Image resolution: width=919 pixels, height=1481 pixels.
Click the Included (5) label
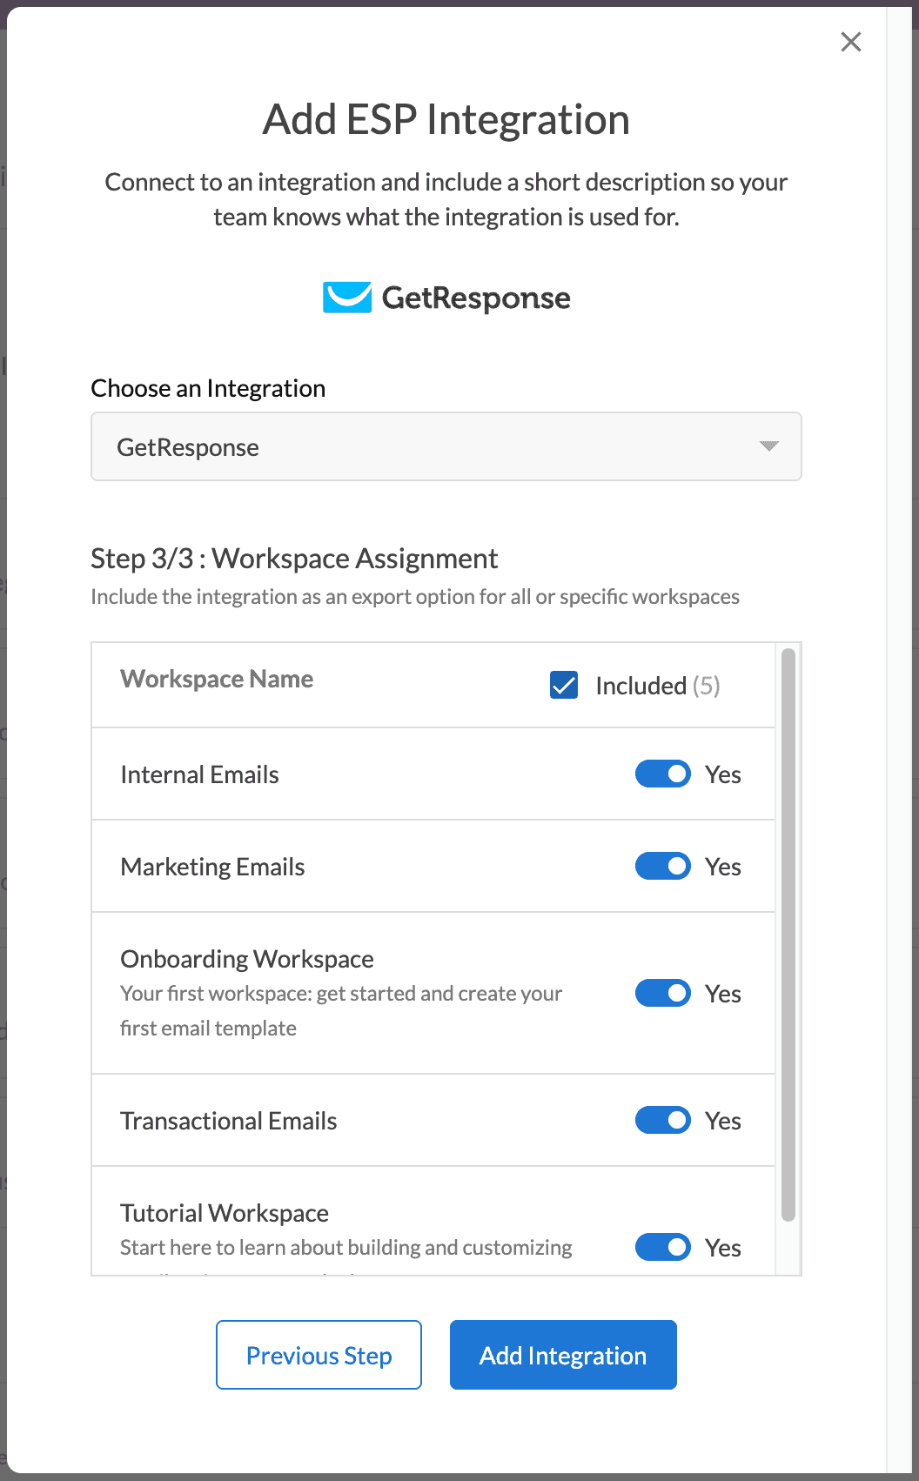(x=658, y=686)
